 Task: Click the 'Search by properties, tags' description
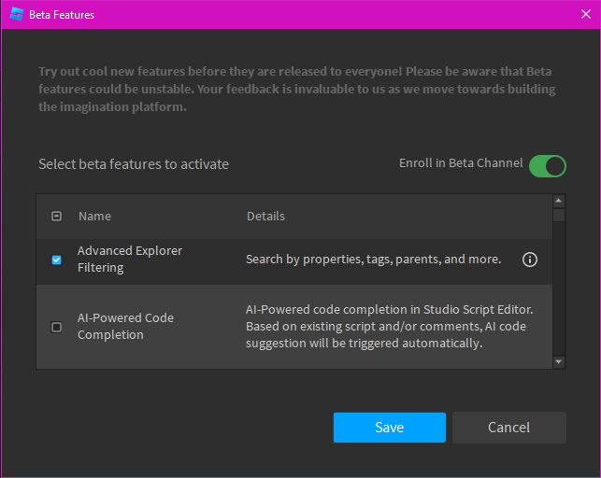(373, 260)
